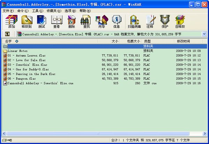Click the horizontal scrollbar left arrow
209x144 pixels.
point(4,134)
